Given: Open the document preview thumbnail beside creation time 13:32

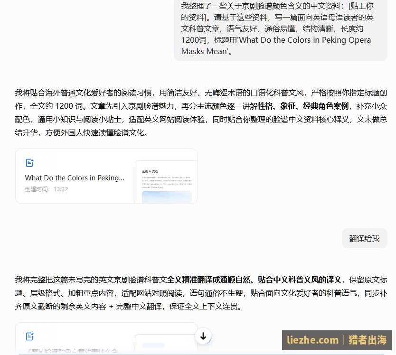Looking at the screenshot, I should click(166, 182).
